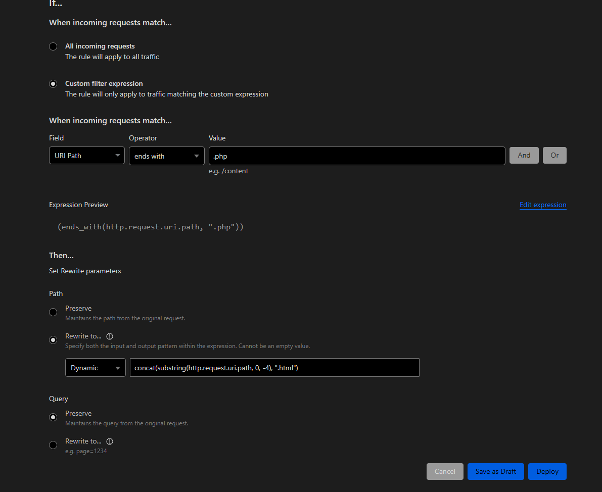The height and width of the screenshot is (492, 602).
Task: Select the All incoming requests option
Action: point(53,46)
